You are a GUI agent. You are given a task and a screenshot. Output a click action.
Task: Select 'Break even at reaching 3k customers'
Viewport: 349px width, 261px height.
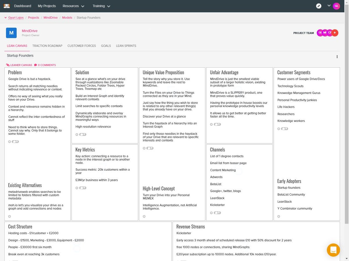click(x=34, y=254)
